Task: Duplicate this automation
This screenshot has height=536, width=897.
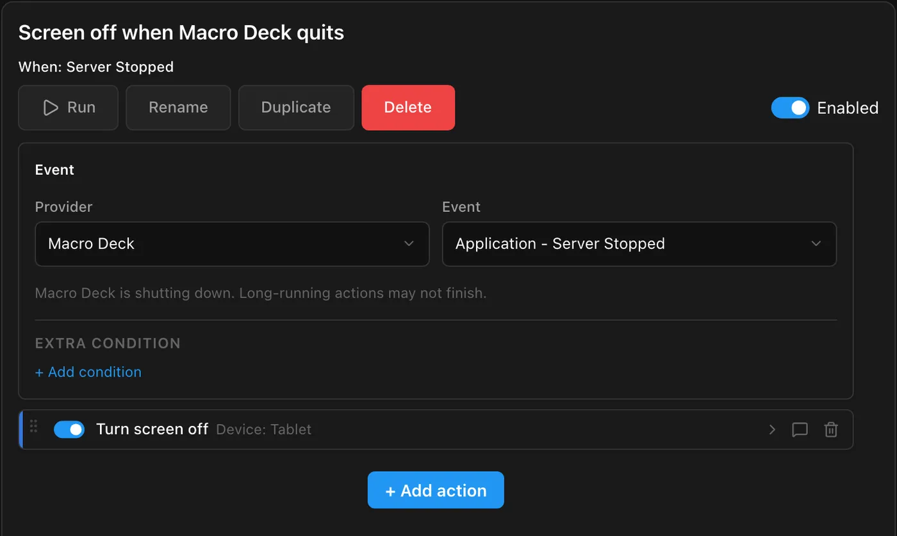Action: pyautogui.click(x=296, y=108)
